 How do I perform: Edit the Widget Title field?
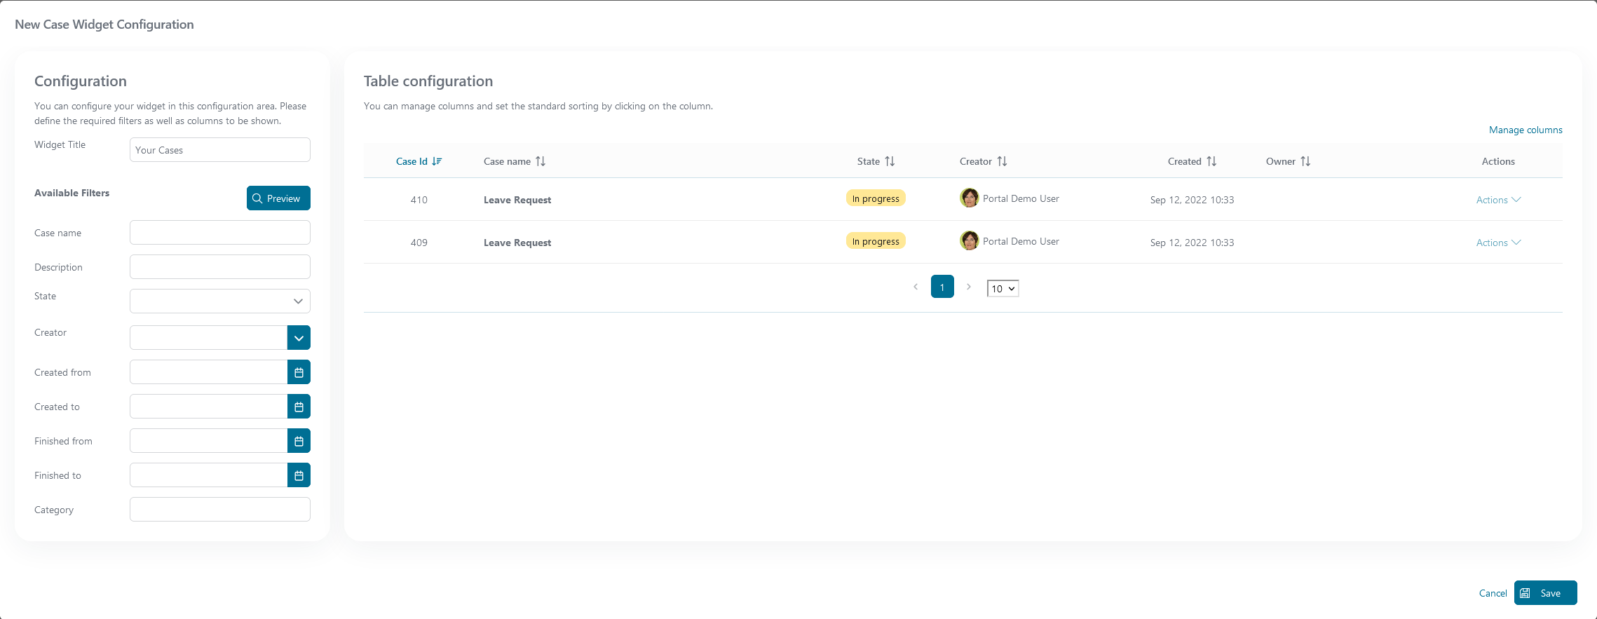220,150
